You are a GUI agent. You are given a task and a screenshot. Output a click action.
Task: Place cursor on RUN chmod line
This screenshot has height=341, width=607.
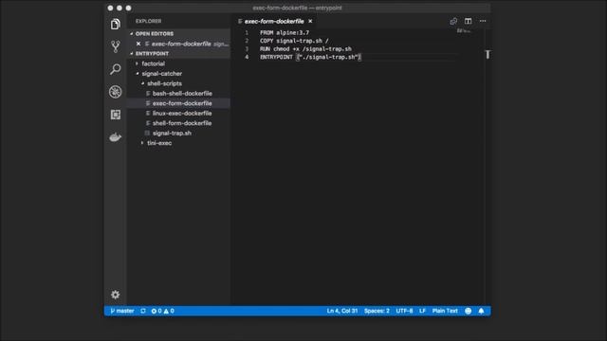click(x=305, y=48)
